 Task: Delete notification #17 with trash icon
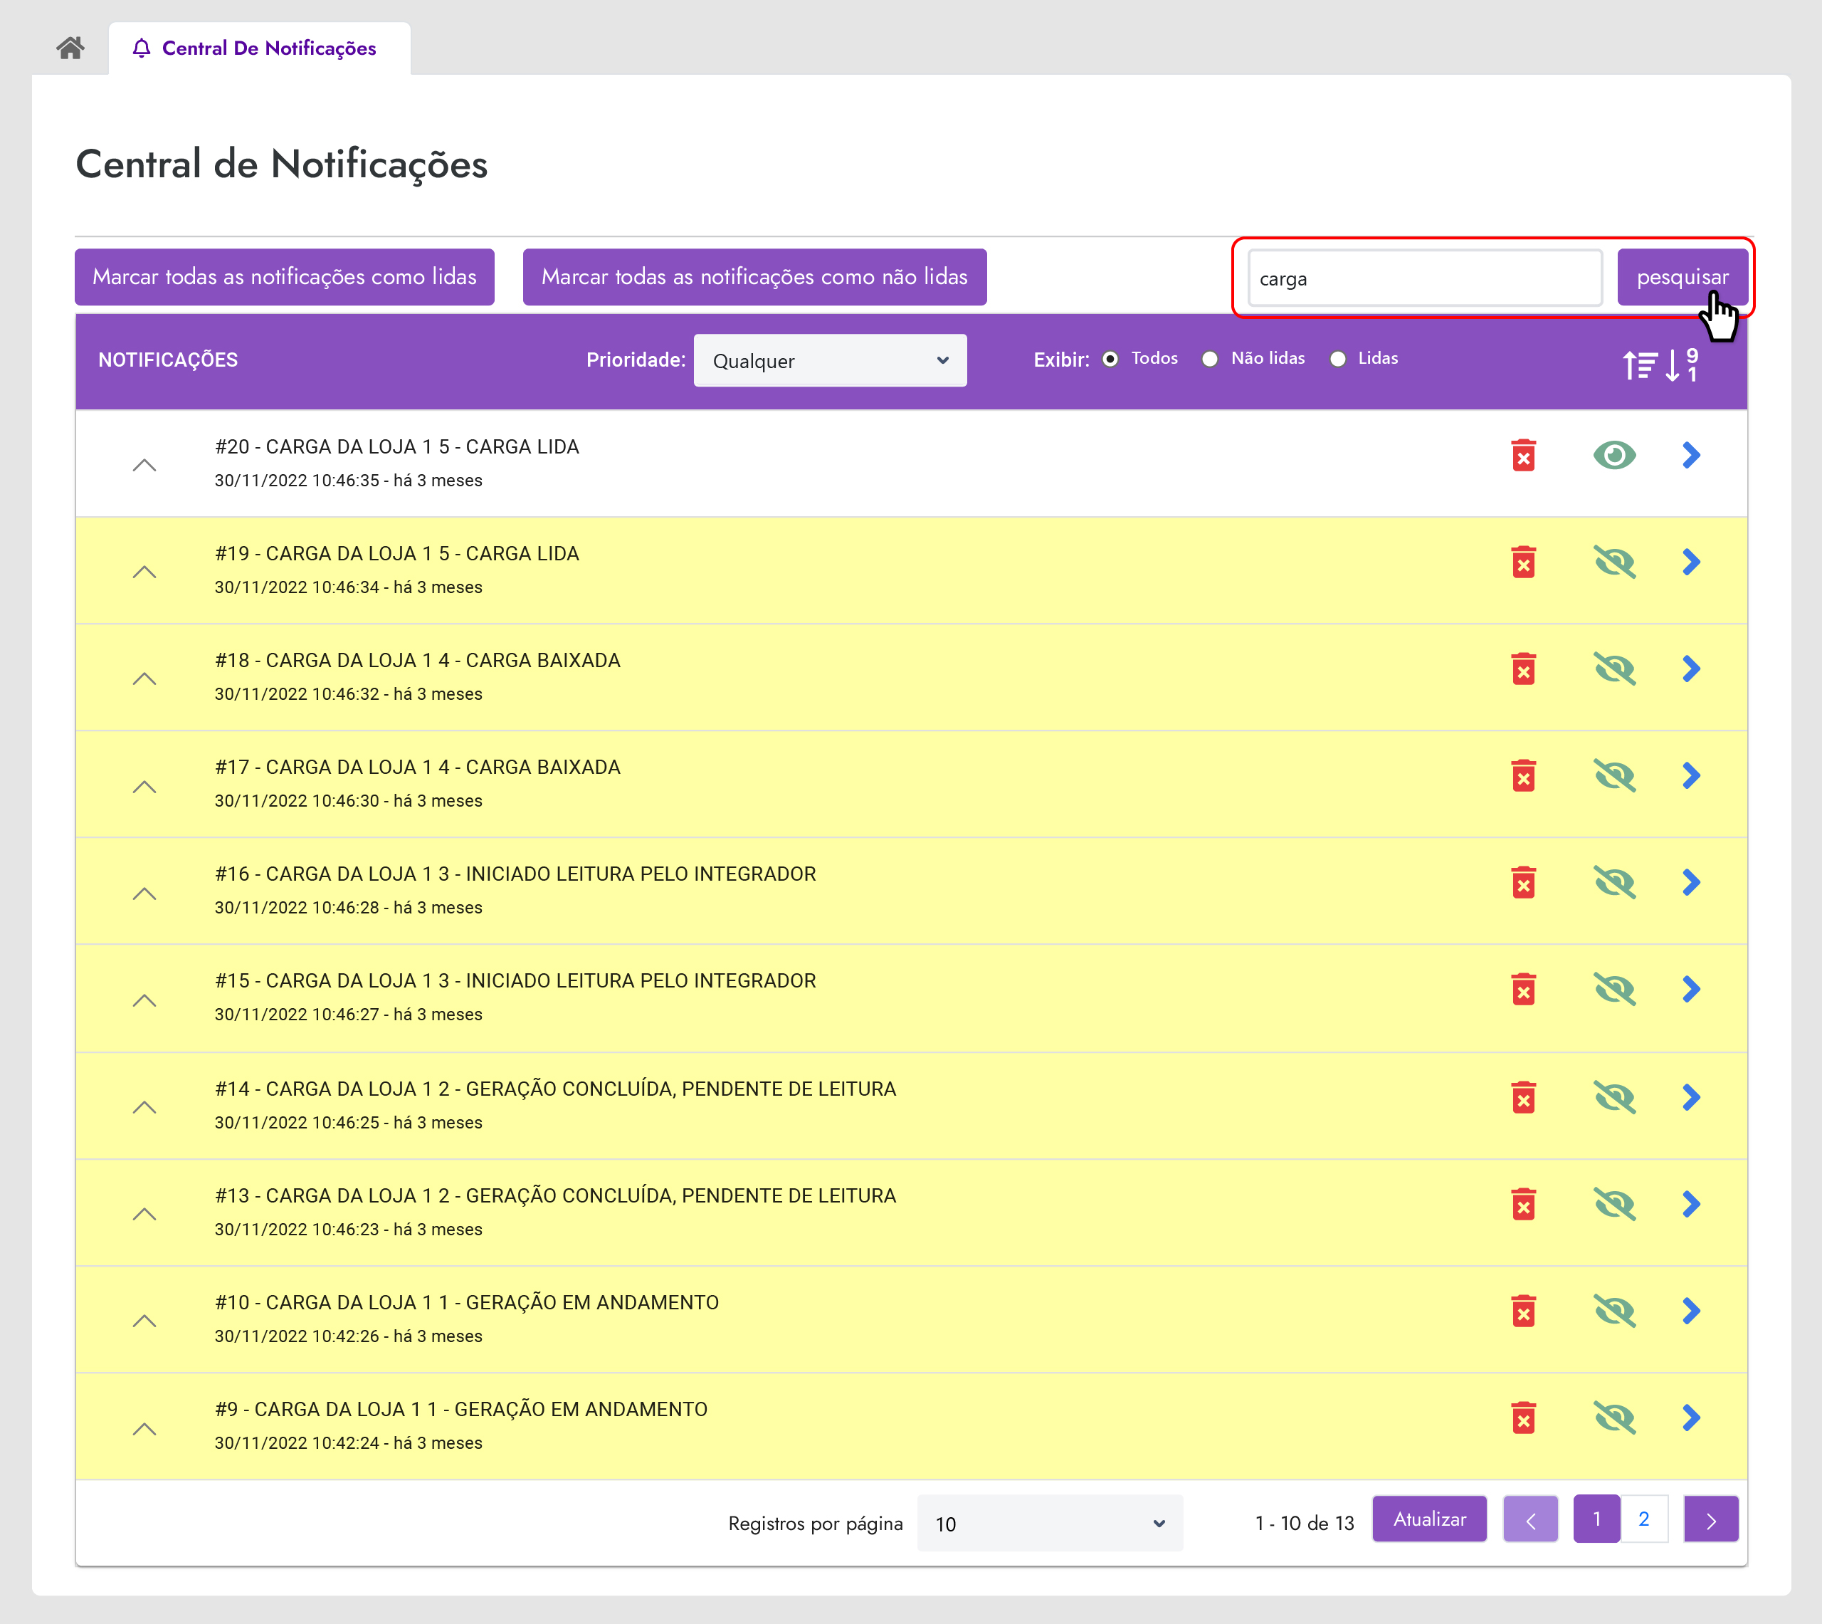pos(1523,775)
